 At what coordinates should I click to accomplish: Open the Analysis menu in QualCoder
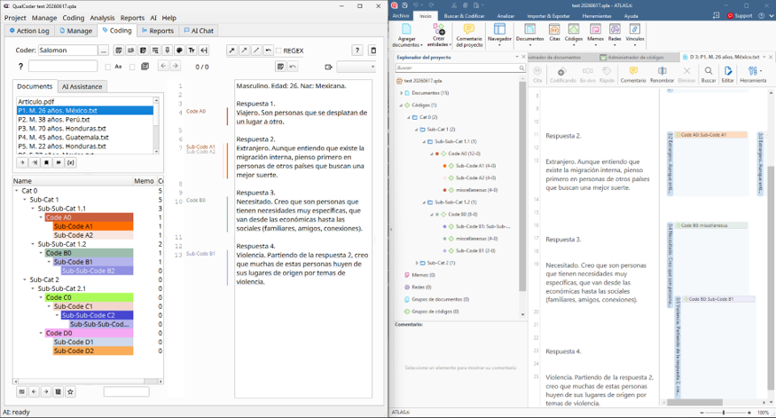click(x=103, y=18)
